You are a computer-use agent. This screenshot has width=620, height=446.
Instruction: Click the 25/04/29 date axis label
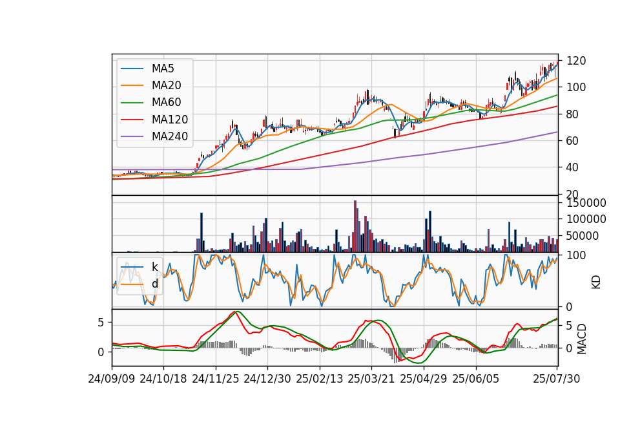pyautogui.click(x=424, y=379)
